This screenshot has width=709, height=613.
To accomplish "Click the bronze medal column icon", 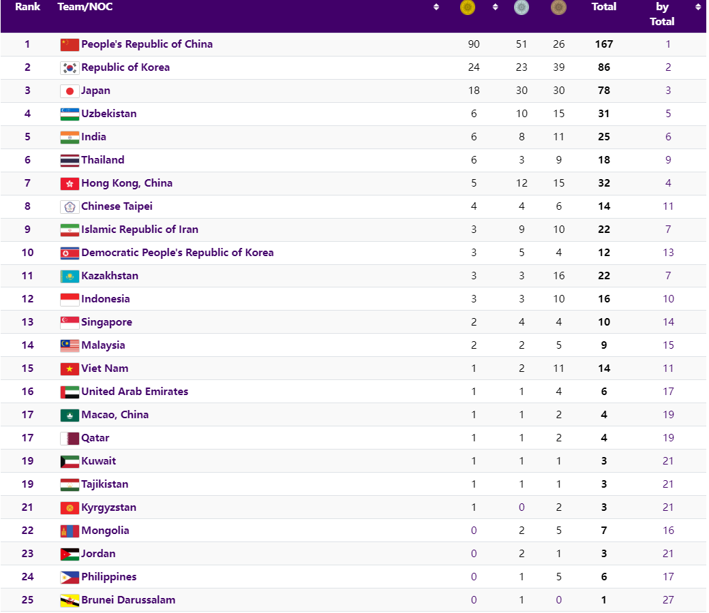I will [558, 7].
